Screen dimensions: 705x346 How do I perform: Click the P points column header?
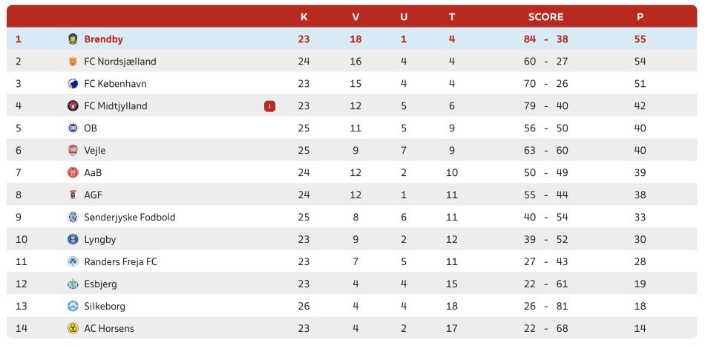pyautogui.click(x=640, y=17)
